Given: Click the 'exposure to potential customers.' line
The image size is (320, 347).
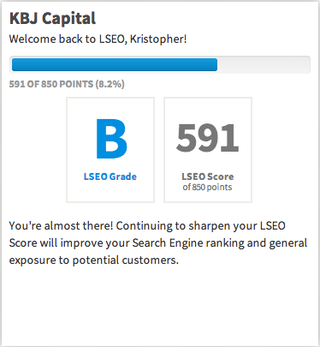Looking at the screenshot, I should coord(94,260).
